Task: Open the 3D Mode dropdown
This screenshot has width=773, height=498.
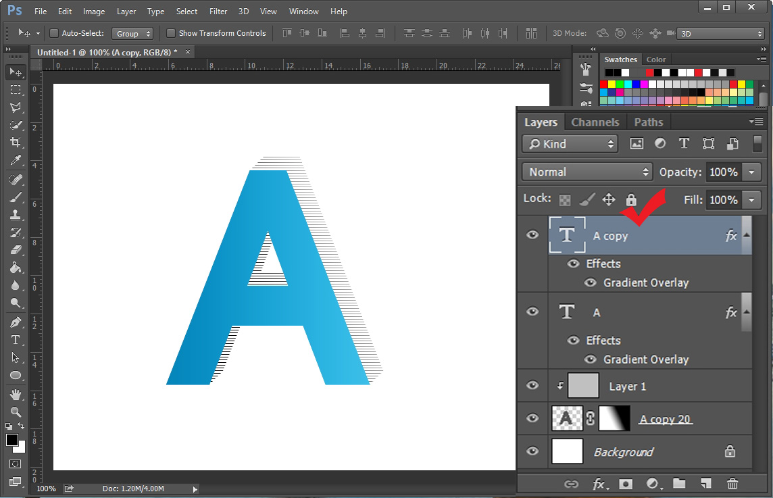Action: (721, 34)
